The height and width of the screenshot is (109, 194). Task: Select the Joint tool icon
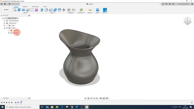[73, 10]
